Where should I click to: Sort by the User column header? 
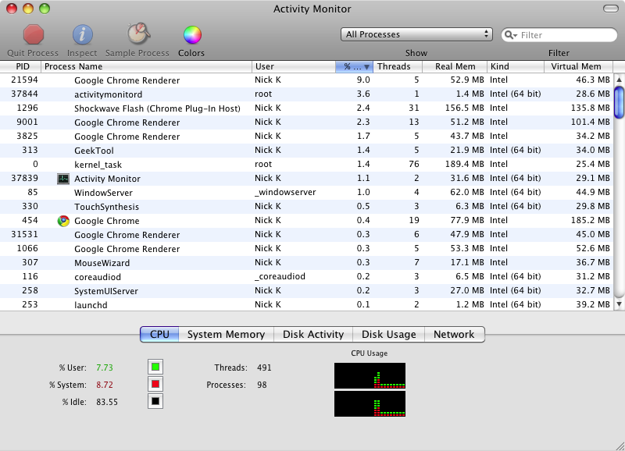pyautogui.click(x=294, y=66)
